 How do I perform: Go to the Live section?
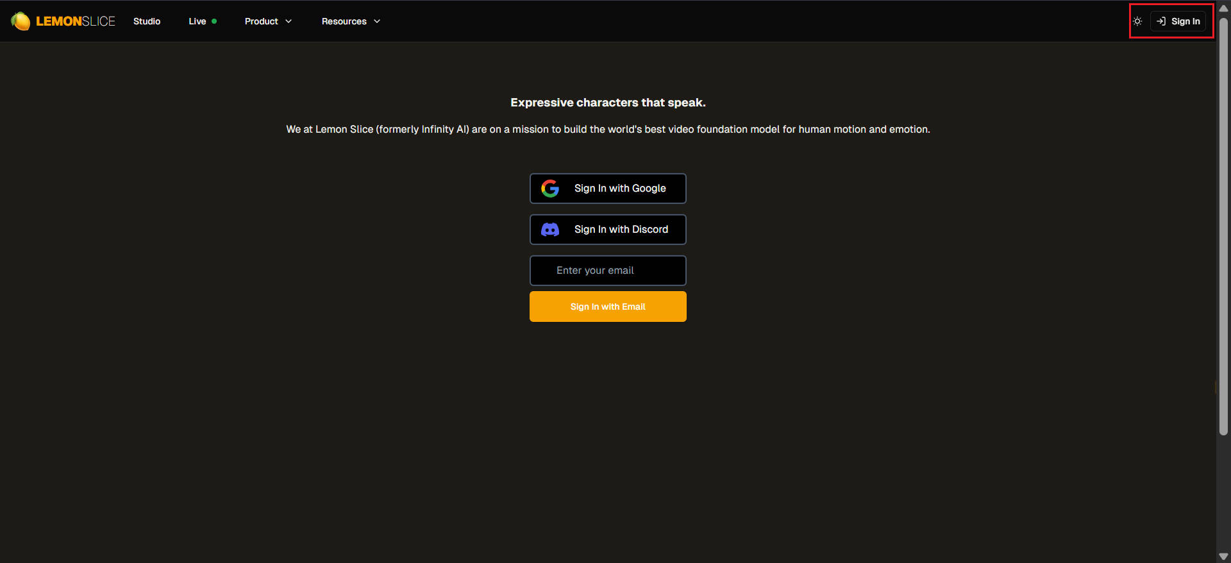coord(197,21)
